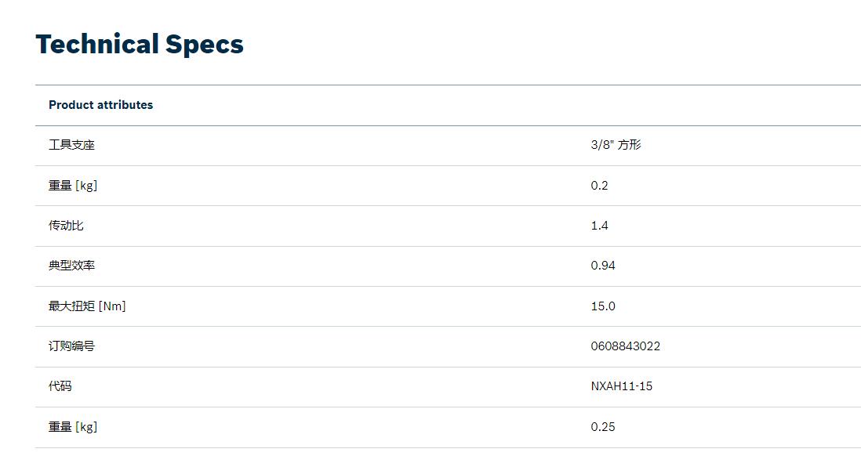
Task: Select the 1.4 ratio value
Action: [599, 226]
